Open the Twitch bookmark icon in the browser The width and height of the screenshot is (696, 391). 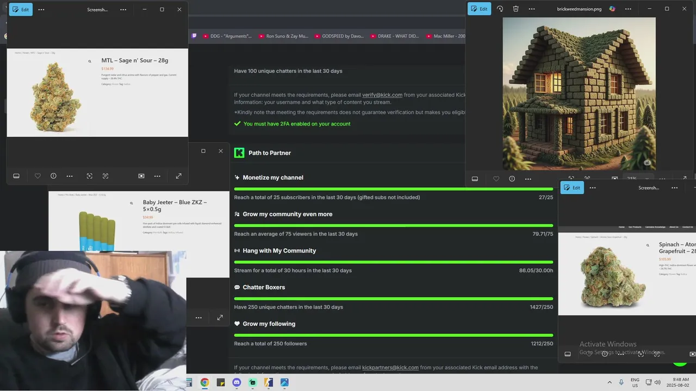point(194,36)
